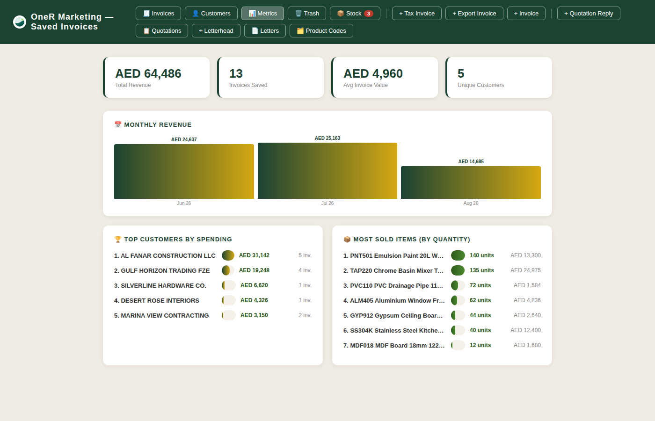Click the + Invoice button
655x421 pixels.
click(x=526, y=14)
